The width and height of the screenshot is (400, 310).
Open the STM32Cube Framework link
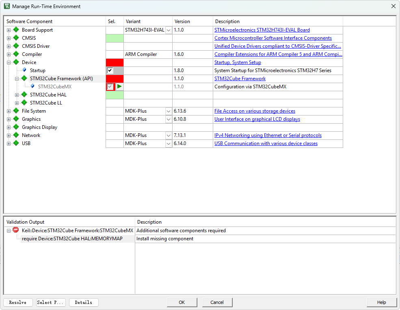click(240, 79)
